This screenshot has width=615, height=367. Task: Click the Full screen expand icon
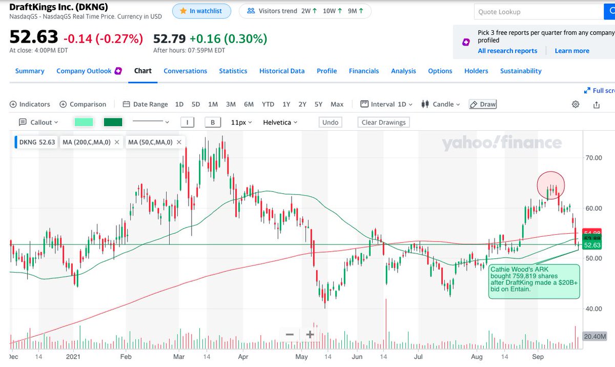tap(587, 90)
